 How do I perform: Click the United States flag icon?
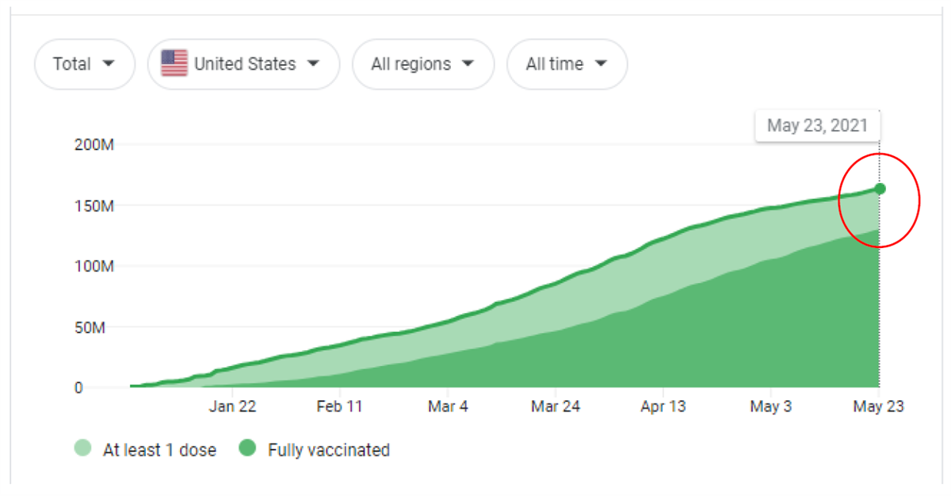click(174, 63)
